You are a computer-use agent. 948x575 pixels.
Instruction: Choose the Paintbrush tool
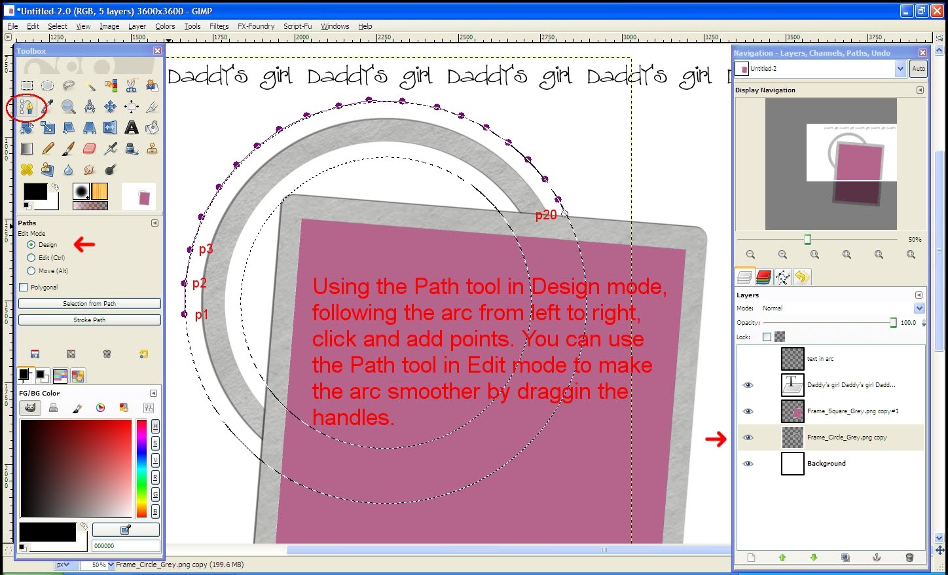(x=68, y=149)
